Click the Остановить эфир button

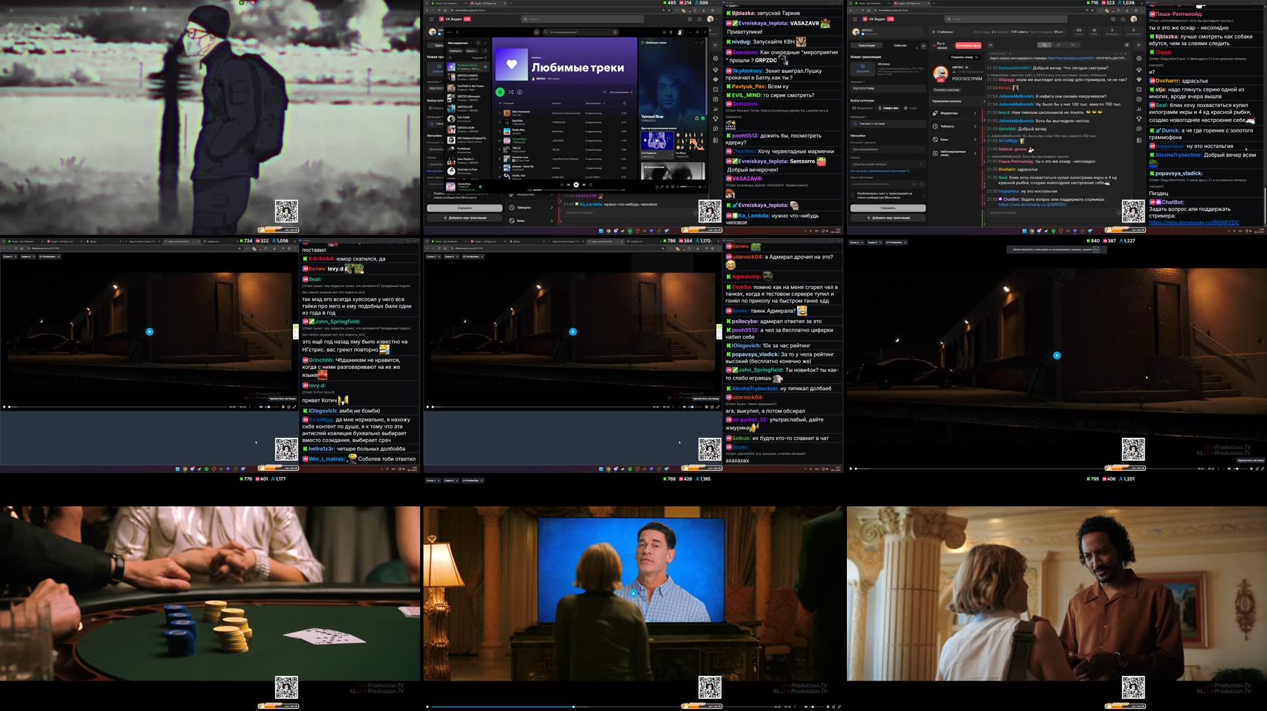click(968, 45)
